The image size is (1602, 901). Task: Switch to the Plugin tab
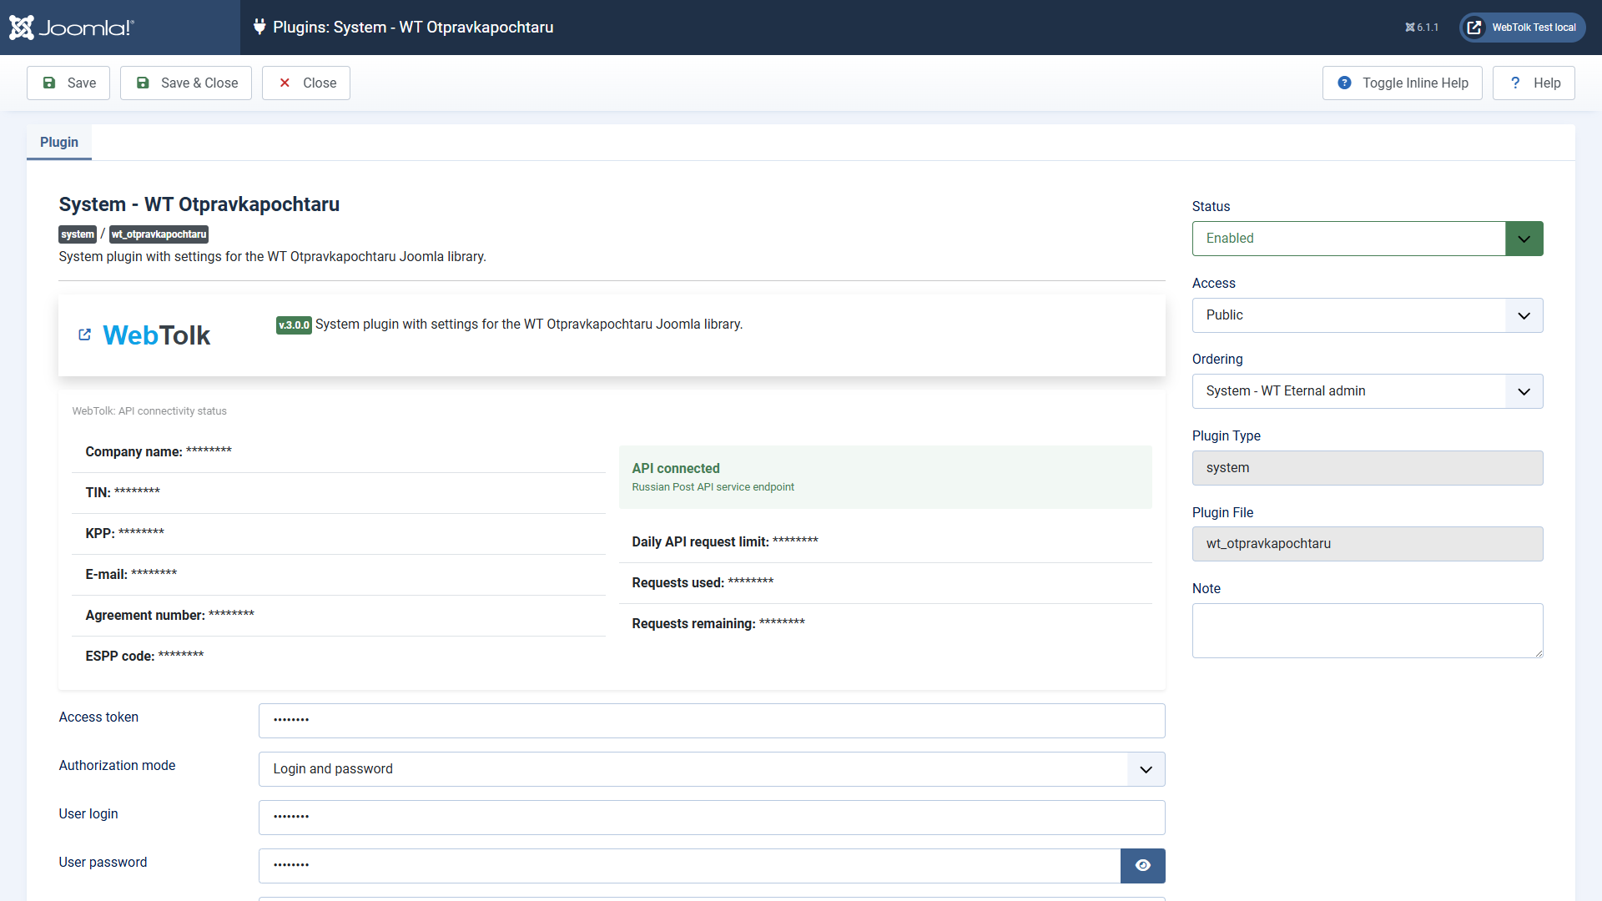[x=59, y=143]
